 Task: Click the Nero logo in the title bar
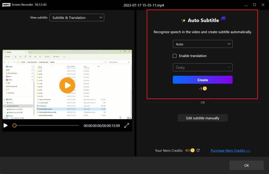(6, 4)
